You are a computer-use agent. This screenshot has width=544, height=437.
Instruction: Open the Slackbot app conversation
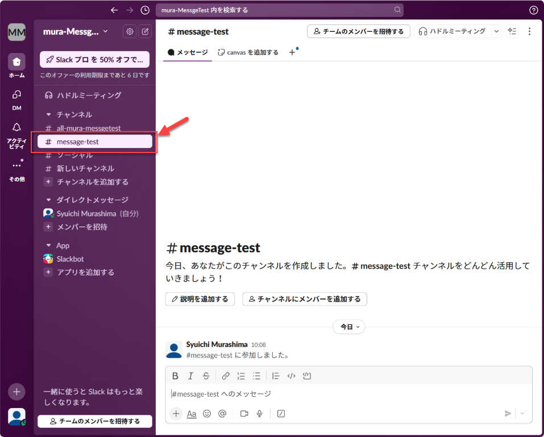pos(95,259)
